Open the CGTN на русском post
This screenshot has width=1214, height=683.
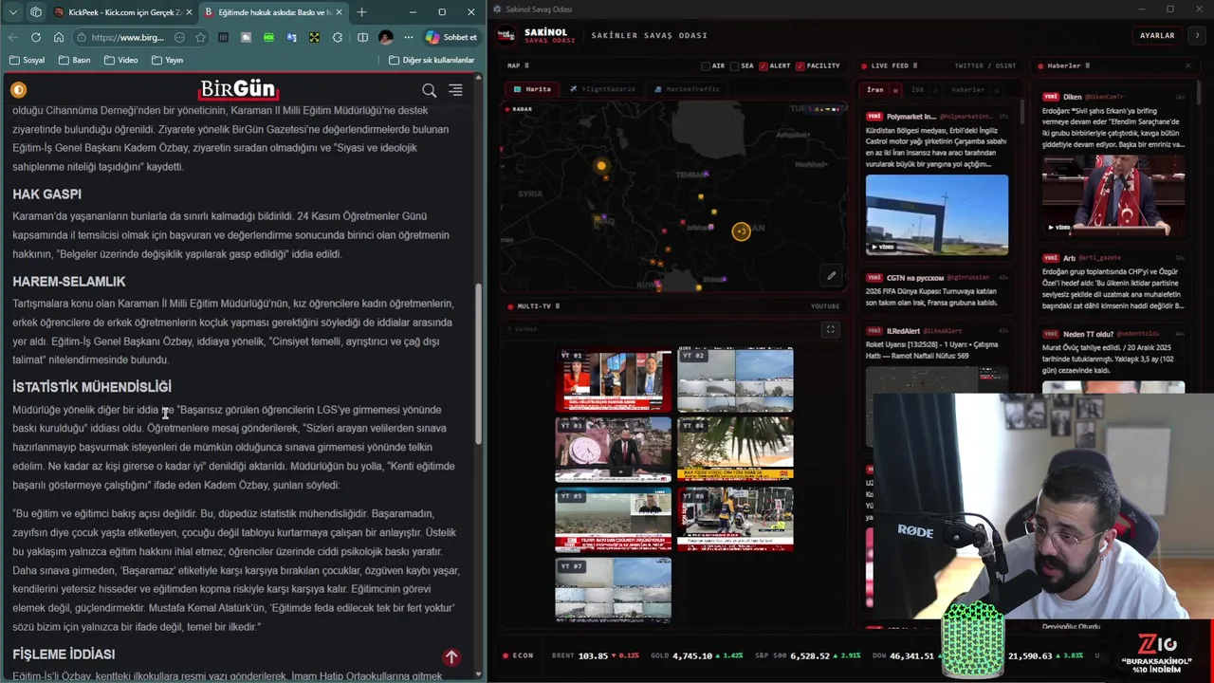[x=937, y=290]
